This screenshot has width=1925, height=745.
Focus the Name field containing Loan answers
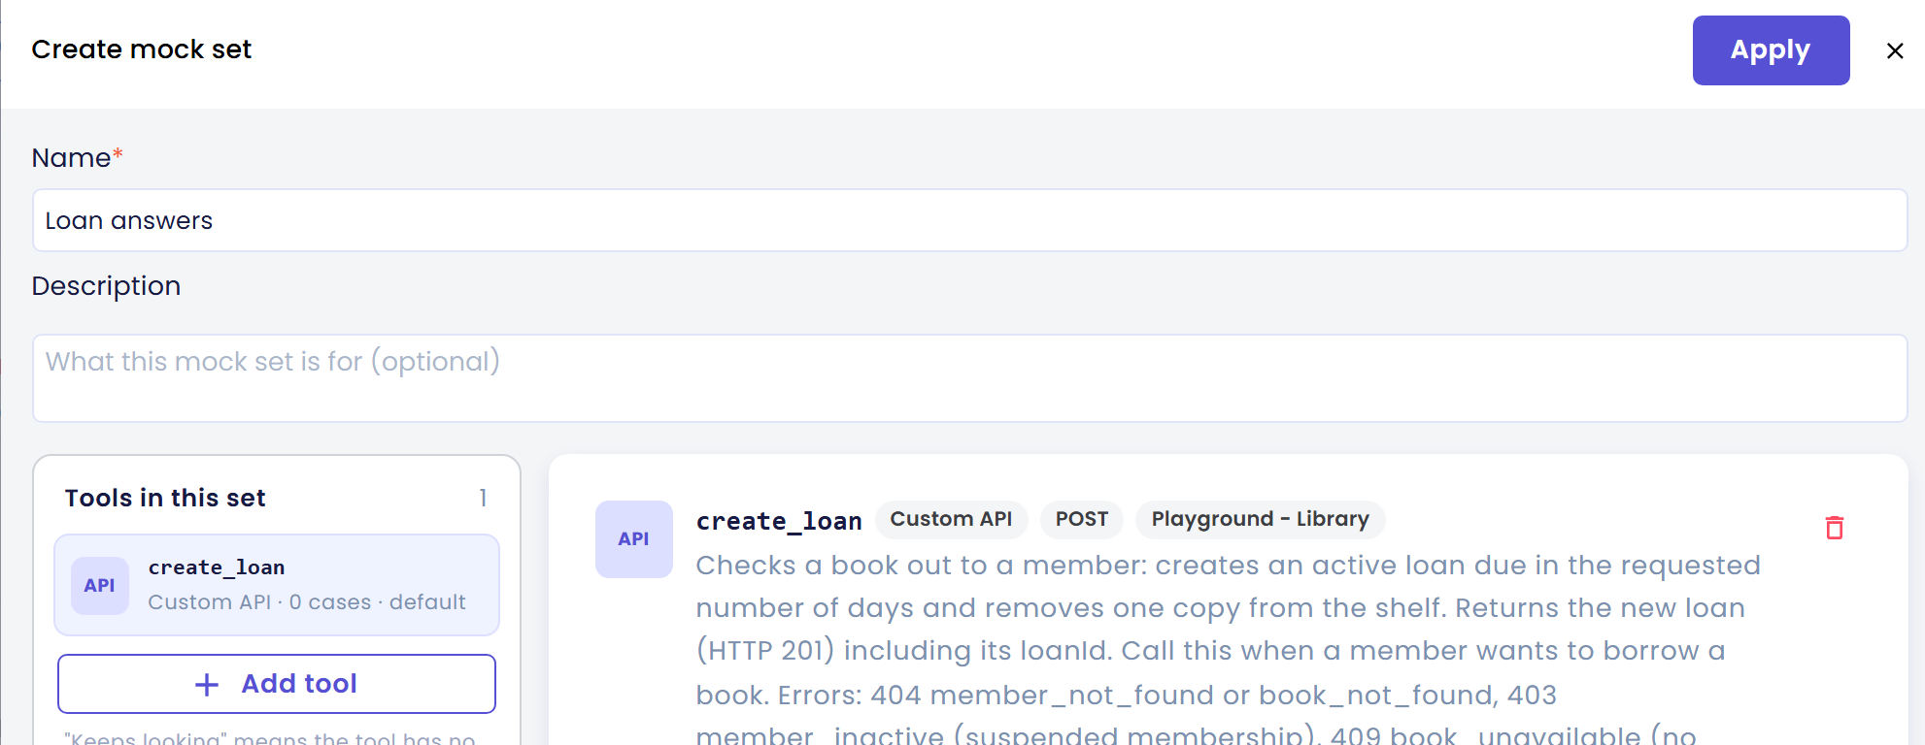tap(969, 220)
